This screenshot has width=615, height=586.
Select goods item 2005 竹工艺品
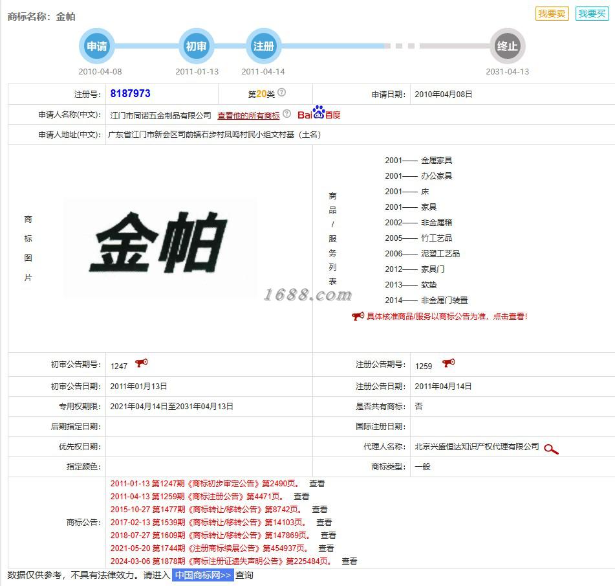point(418,238)
